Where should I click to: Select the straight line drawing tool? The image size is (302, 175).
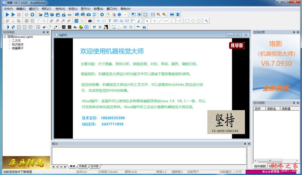[x=160, y=21]
